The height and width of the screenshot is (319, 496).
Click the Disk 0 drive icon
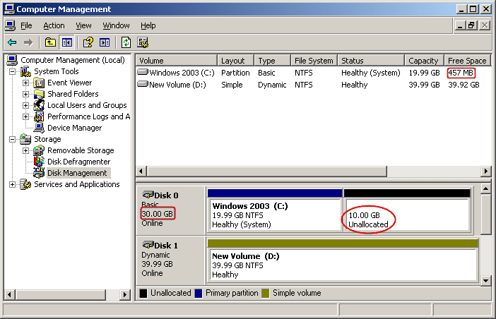(148, 195)
